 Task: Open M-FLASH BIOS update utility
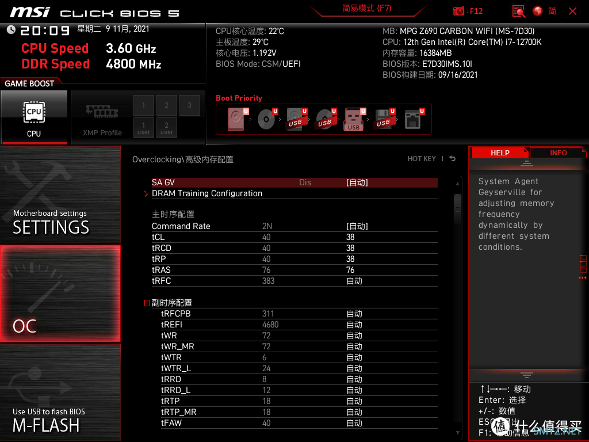pyautogui.click(x=60, y=393)
